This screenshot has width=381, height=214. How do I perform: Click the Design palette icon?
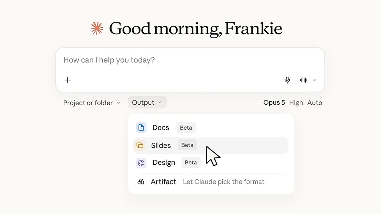(141, 163)
